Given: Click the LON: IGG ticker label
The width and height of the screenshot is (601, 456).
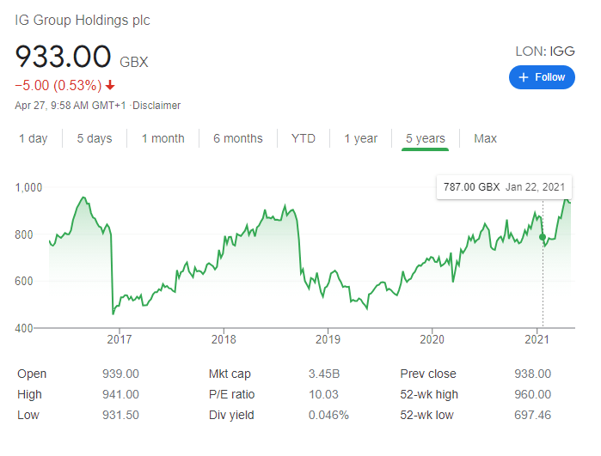Looking at the screenshot, I should click(545, 52).
